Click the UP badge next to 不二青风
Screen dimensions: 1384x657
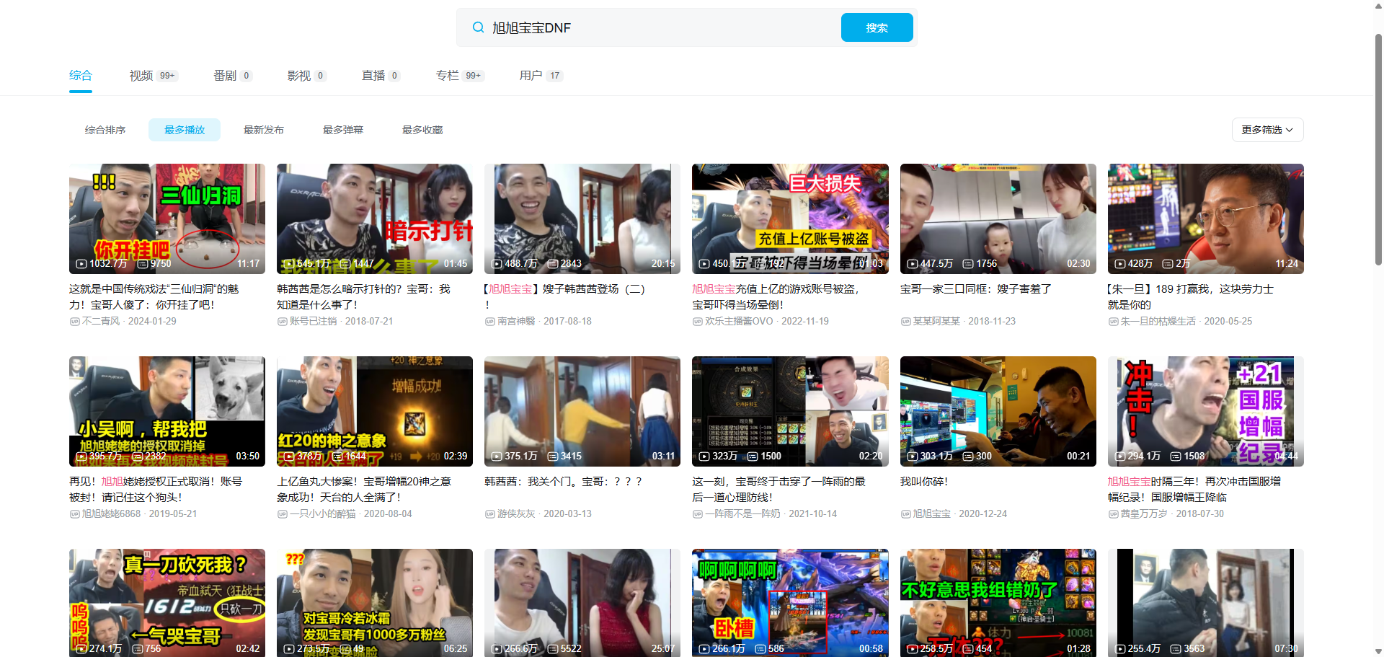point(75,322)
